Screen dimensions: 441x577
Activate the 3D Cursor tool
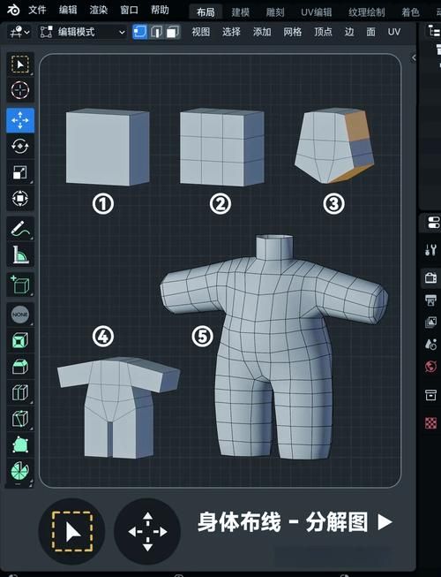pos(20,90)
